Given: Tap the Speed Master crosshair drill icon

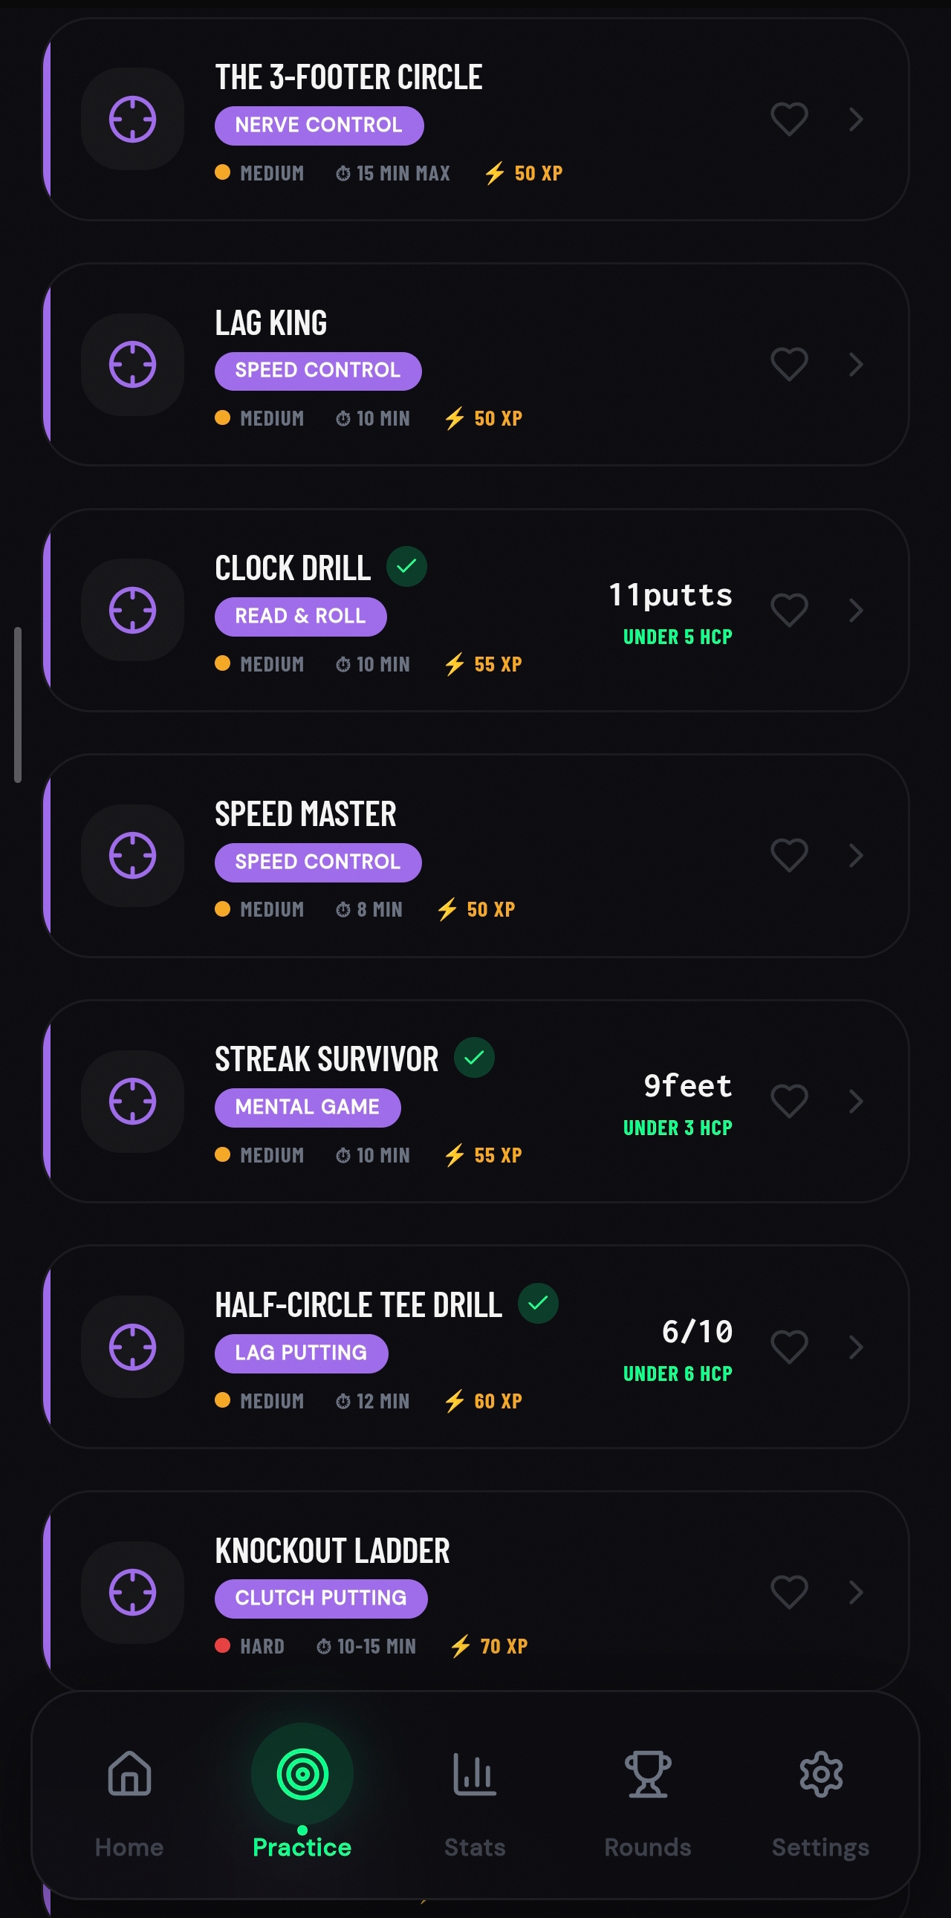Looking at the screenshot, I should point(132,856).
